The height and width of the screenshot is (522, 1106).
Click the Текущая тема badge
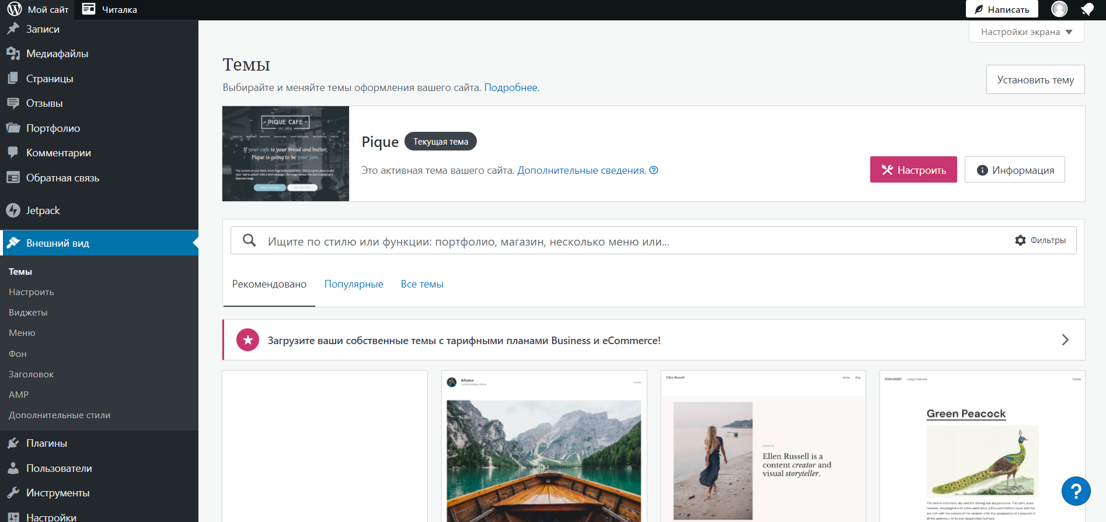pyautogui.click(x=441, y=142)
